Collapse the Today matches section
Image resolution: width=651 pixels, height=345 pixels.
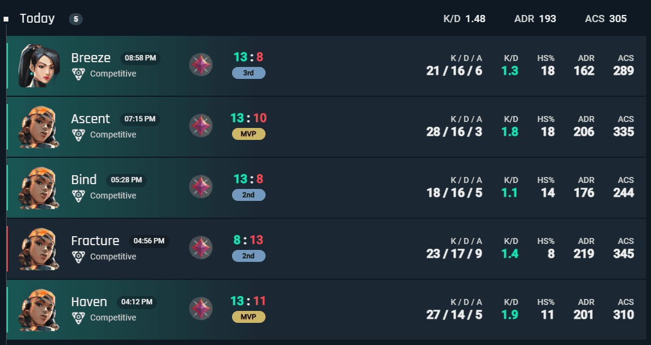pos(6,19)
